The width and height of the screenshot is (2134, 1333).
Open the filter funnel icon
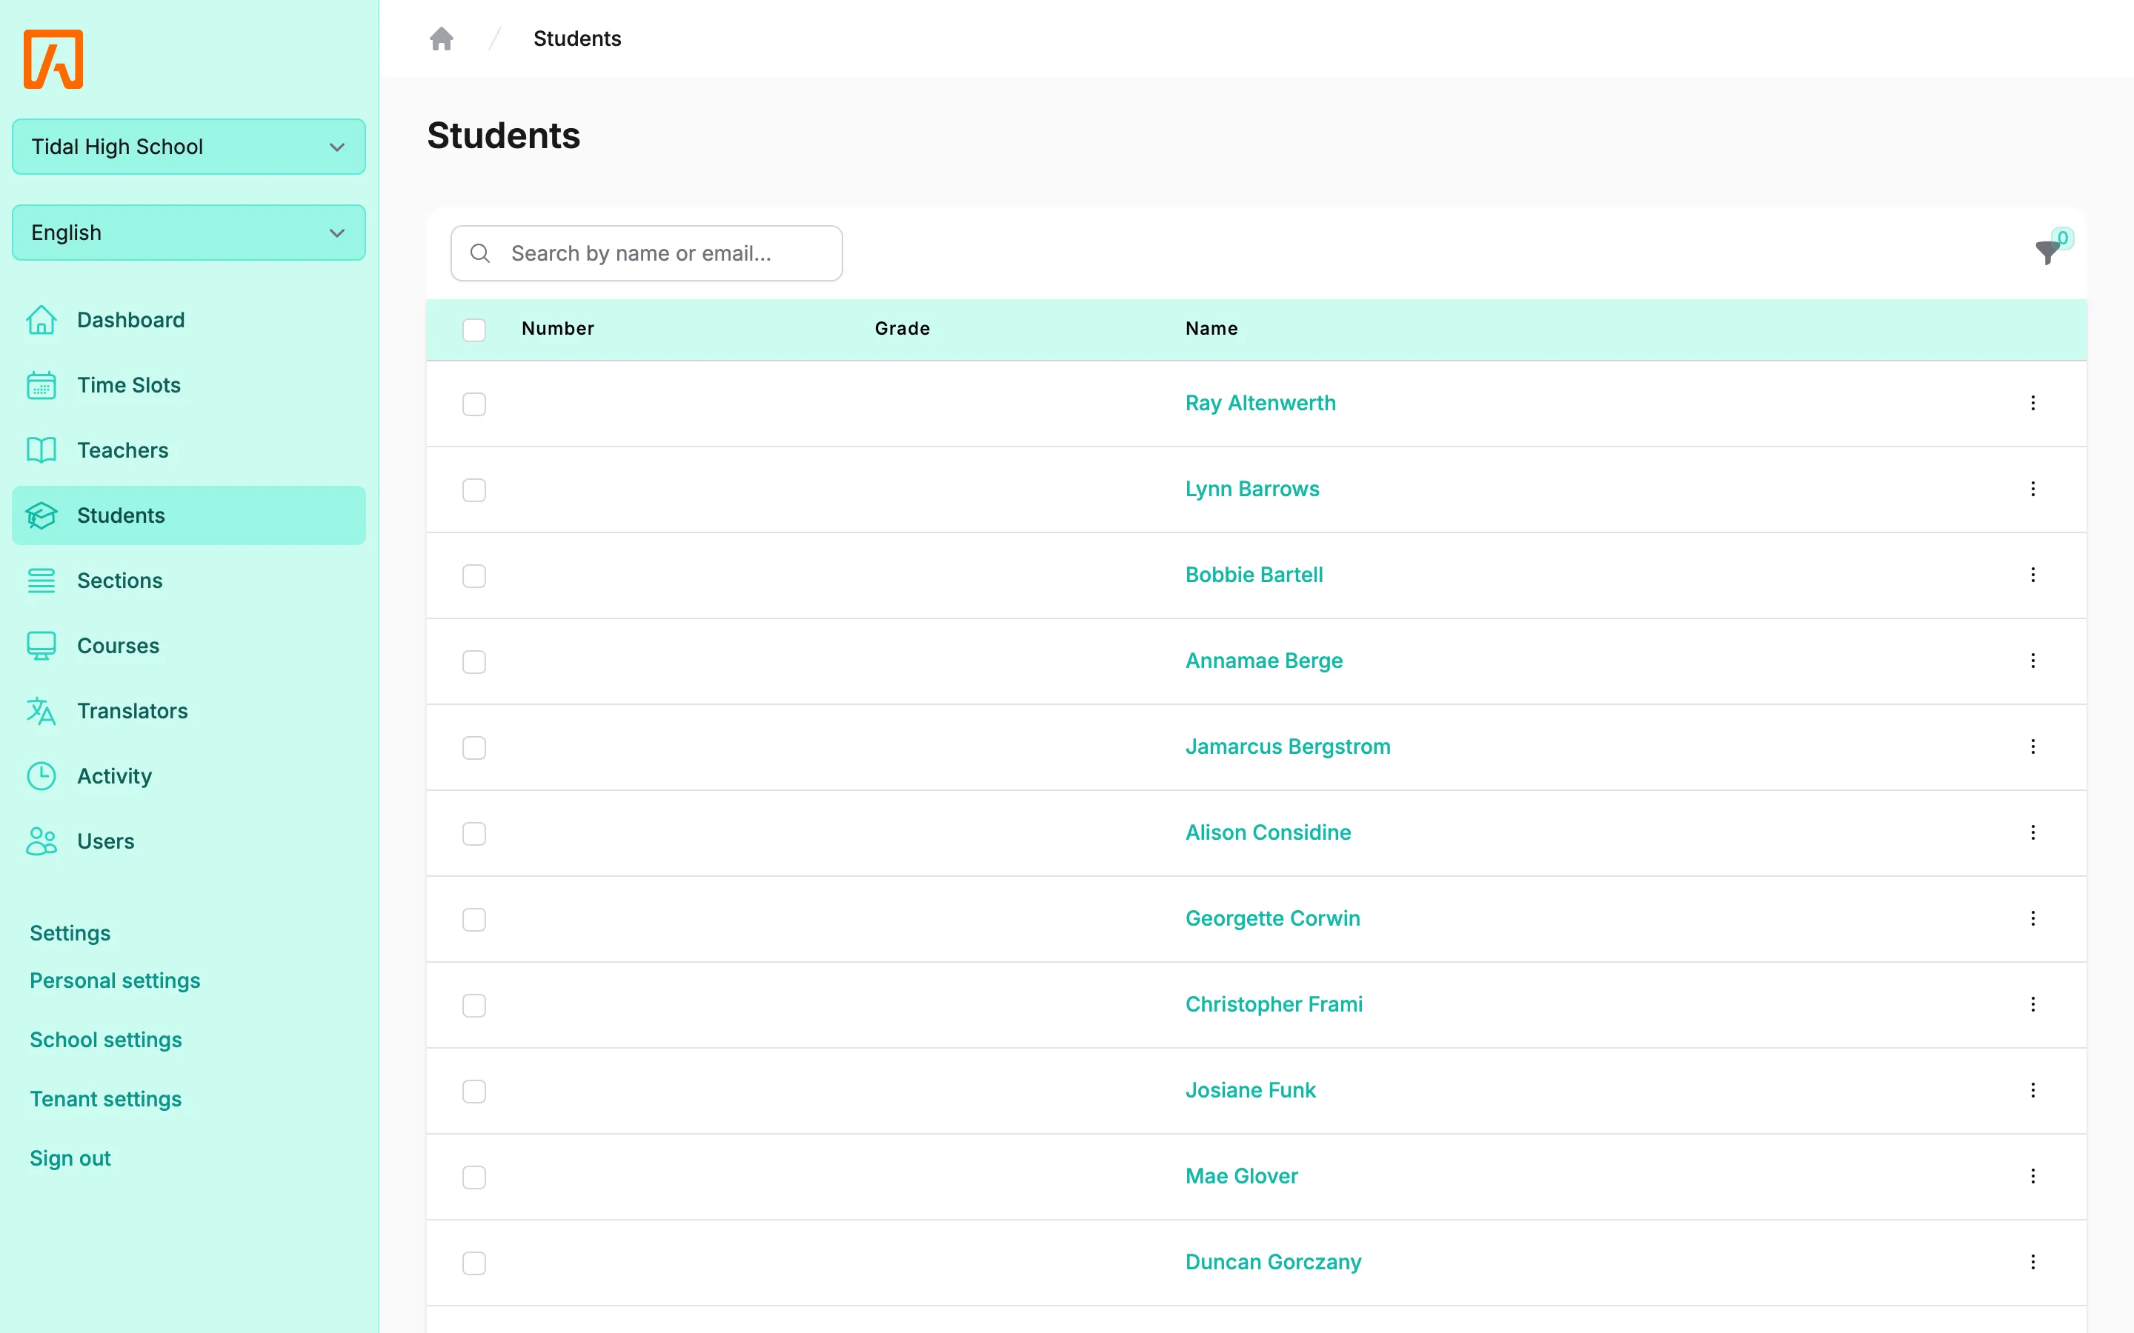2047,252
